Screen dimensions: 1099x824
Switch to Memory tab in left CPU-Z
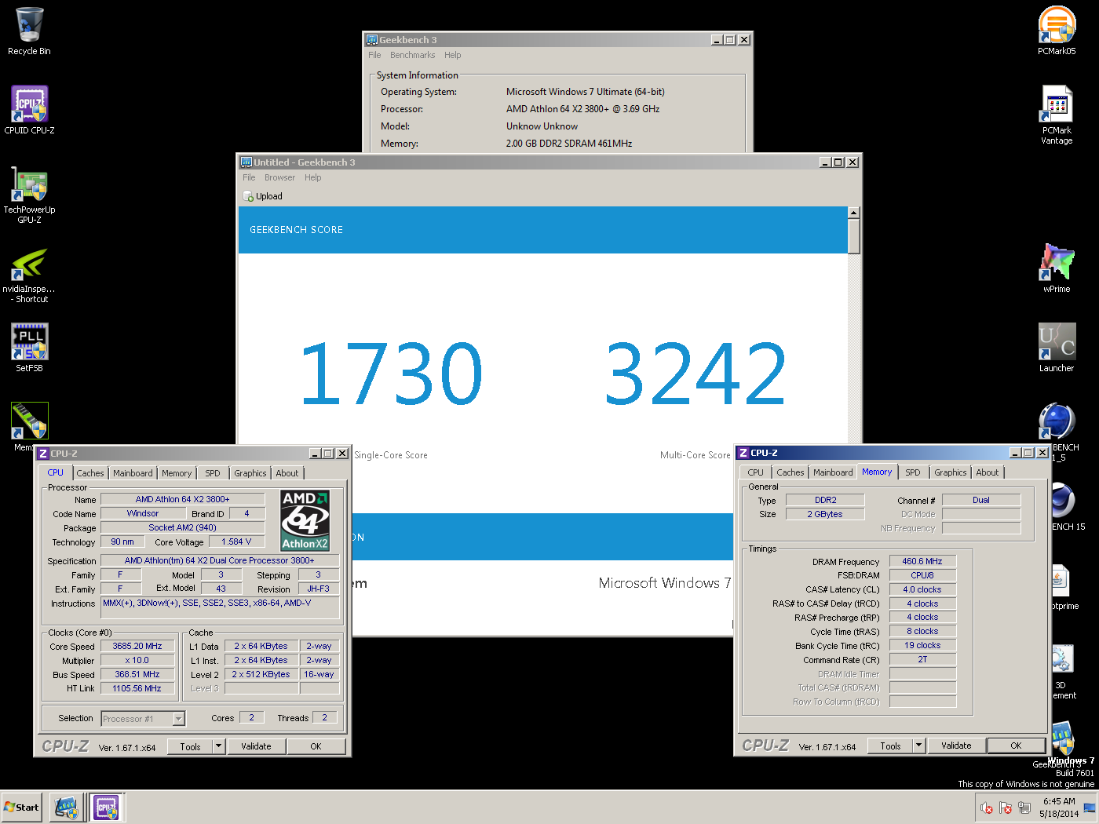(177, 473)
